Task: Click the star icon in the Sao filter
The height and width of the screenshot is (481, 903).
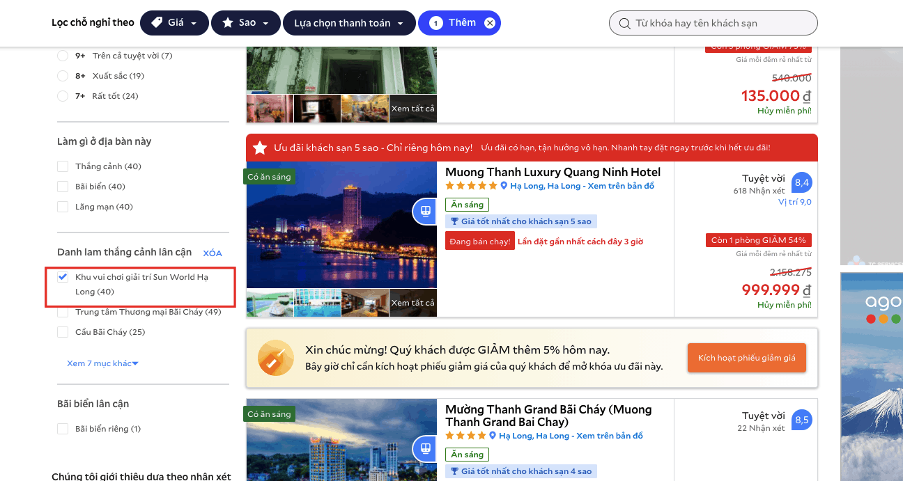Action: pyautogui.click(x=228, y=23)
